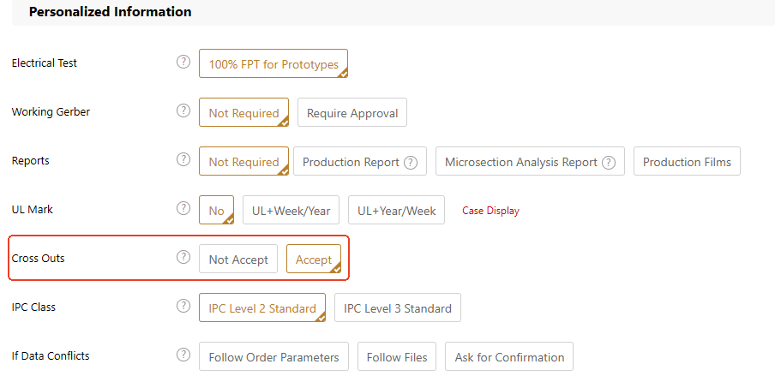
Task: Open the Working Gerber help icon
Action: coord(183,111)
